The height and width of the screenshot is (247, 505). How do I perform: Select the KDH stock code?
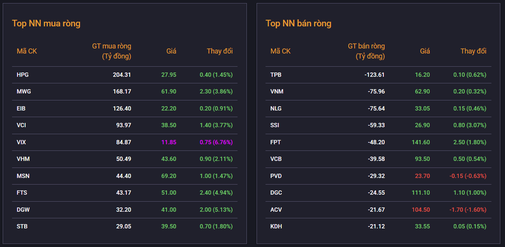click(276, 226)
